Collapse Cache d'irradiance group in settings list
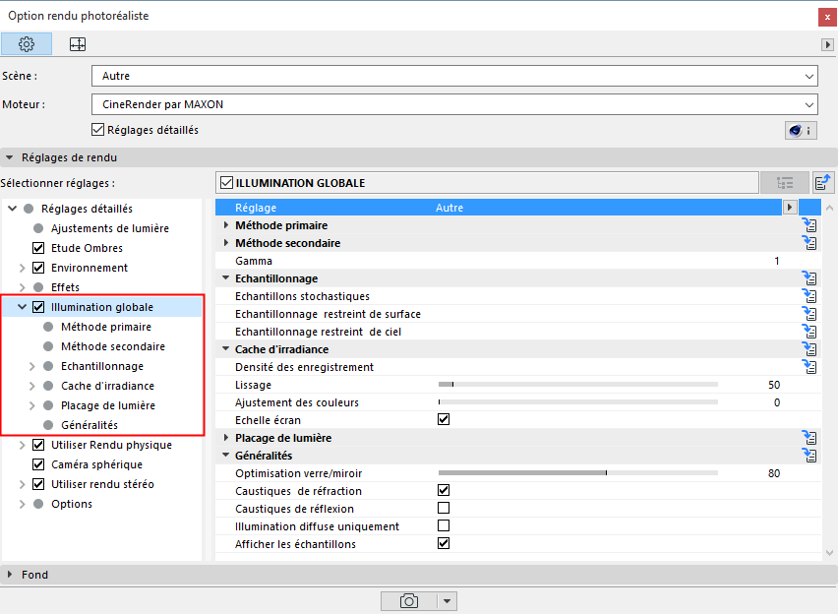This screenshot has width=838, height=614. (x=225, y=349)
